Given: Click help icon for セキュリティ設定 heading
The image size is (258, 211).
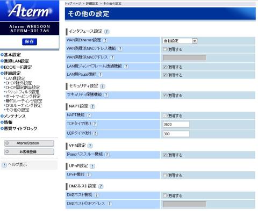Looking at the screenshot, I should (103, 86).
